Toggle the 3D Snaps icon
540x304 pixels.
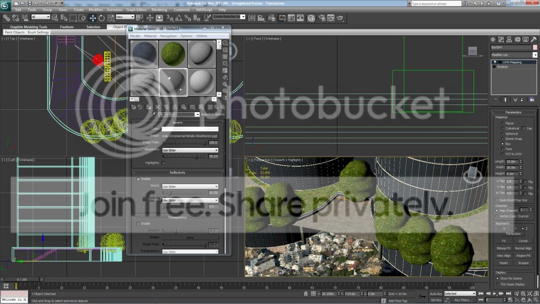(x=170, y=17)
